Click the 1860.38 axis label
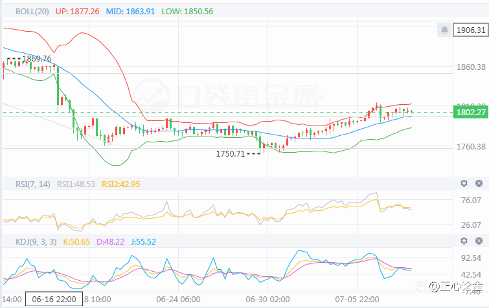This screenshot has height=308, width=489. 471,67
